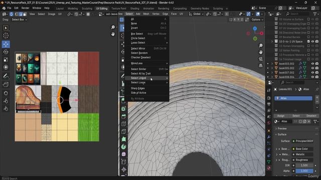Hide book003.002 in viewport
321x180 pixels.
pyautogui.click(x=312, y=63)
